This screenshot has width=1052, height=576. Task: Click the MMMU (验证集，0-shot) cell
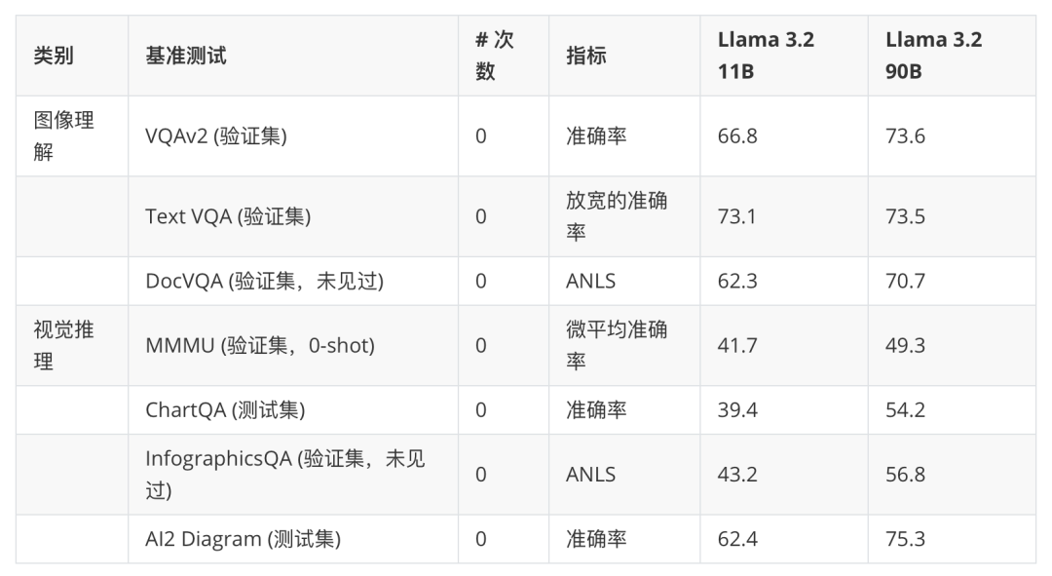pyautogui.click(x=260, y=345)
